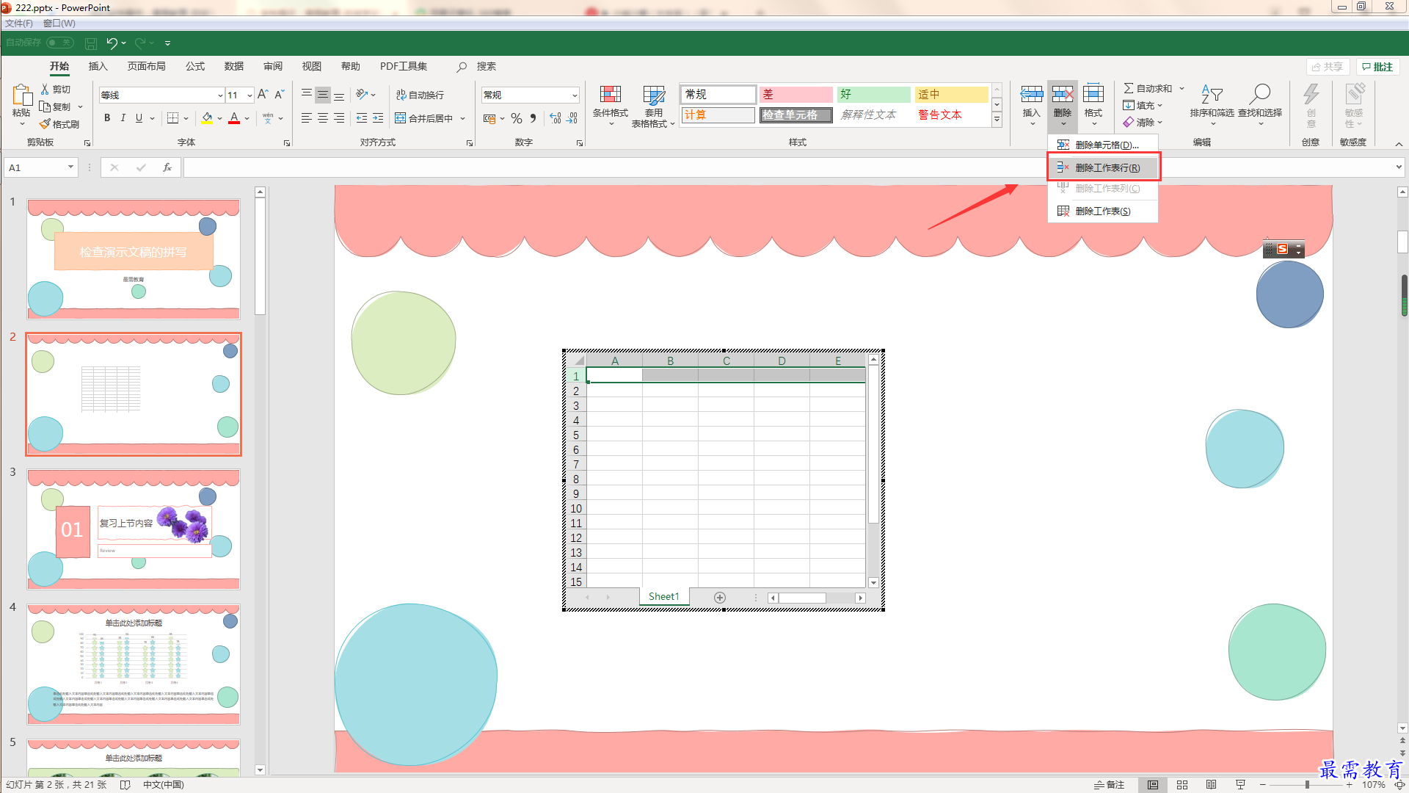Image resolution: width=1409 pixels, height=793 pixels.
Task: Click the Fill button
Action: coord(1143,106)
